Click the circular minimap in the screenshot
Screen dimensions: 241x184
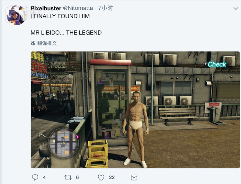pyautogui.click(x=63, y=143)
